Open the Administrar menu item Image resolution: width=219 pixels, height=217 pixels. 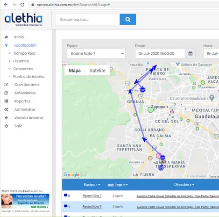[x=25, y=109]
